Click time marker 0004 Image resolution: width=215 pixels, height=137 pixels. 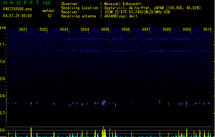85,29
